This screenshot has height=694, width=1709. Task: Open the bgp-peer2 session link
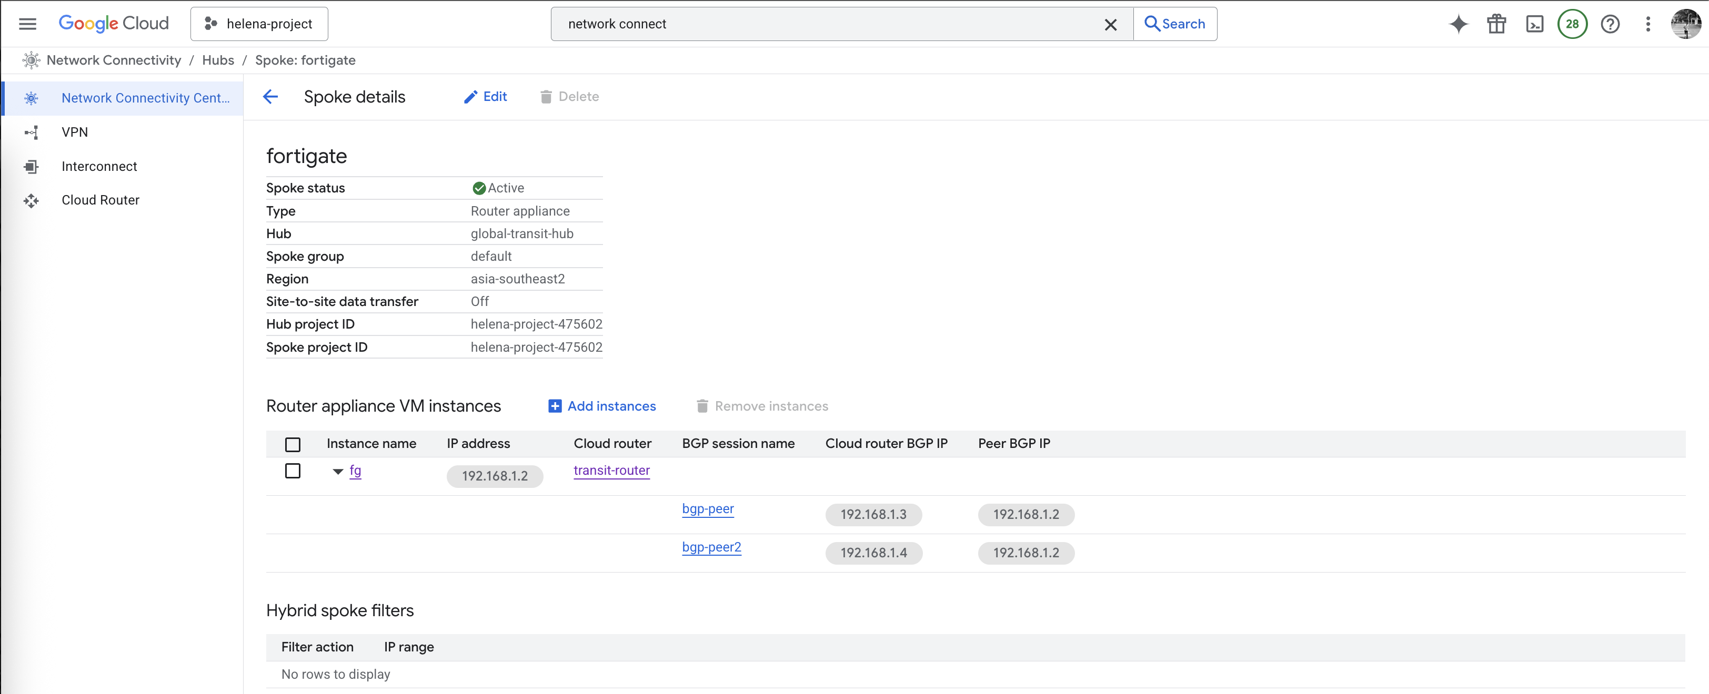click(711, 547)
